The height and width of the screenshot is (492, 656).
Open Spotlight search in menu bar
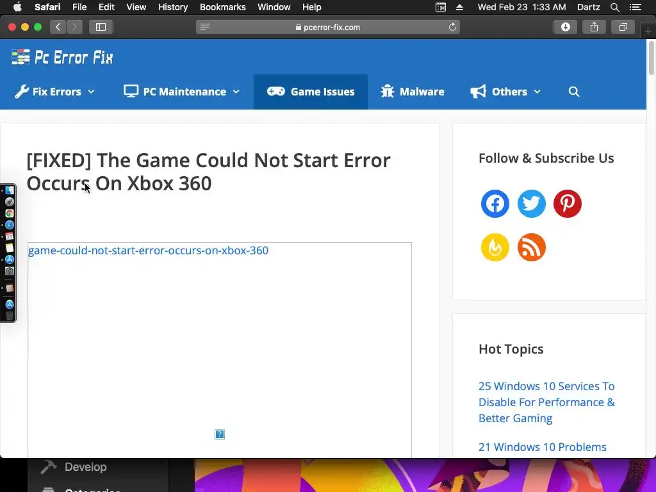click(614, 7)
